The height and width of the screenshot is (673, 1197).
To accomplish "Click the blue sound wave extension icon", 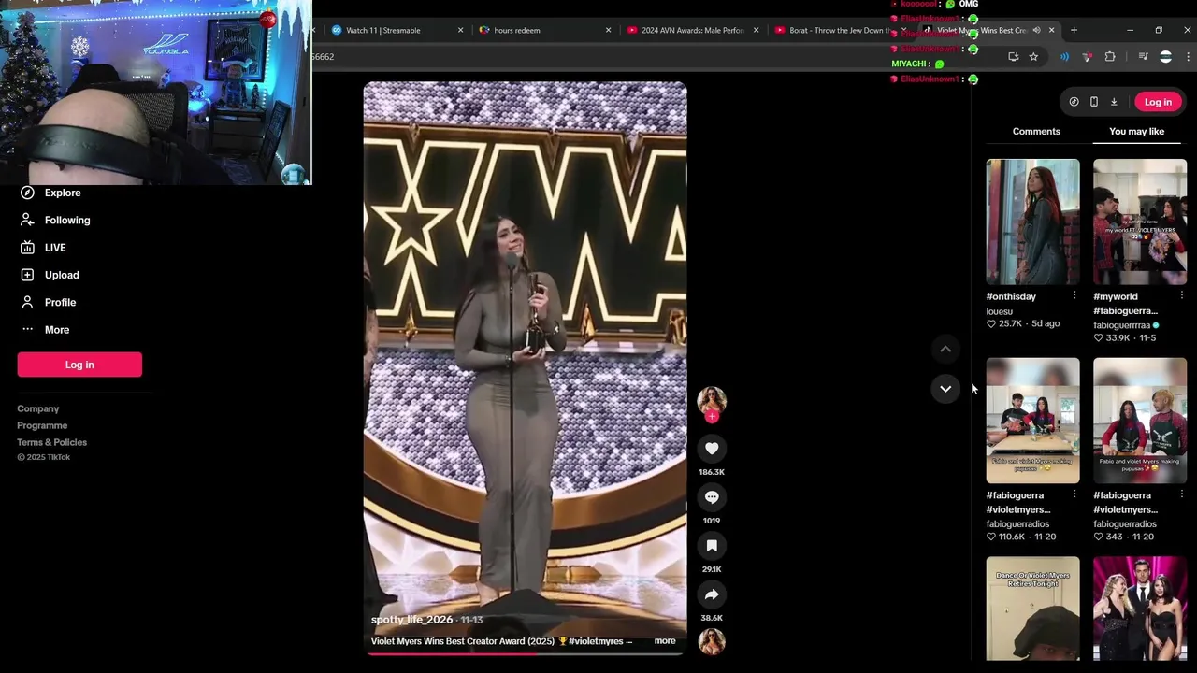I will click(1064, 57).
